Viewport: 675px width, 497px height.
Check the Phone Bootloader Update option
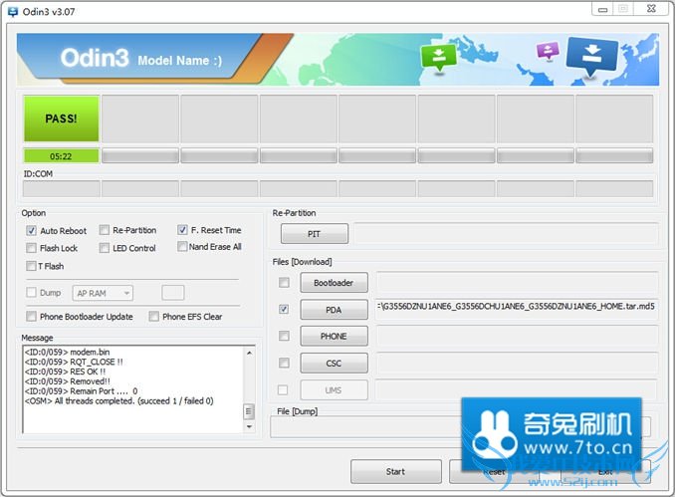pyautogui.click(x=31, y=316)
